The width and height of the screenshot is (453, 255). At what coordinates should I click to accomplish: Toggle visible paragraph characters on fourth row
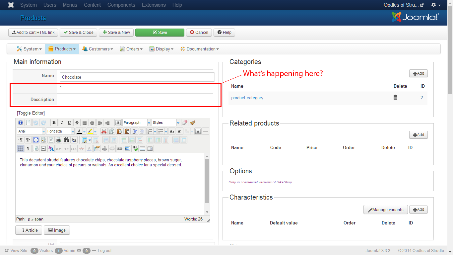[28, 148]
